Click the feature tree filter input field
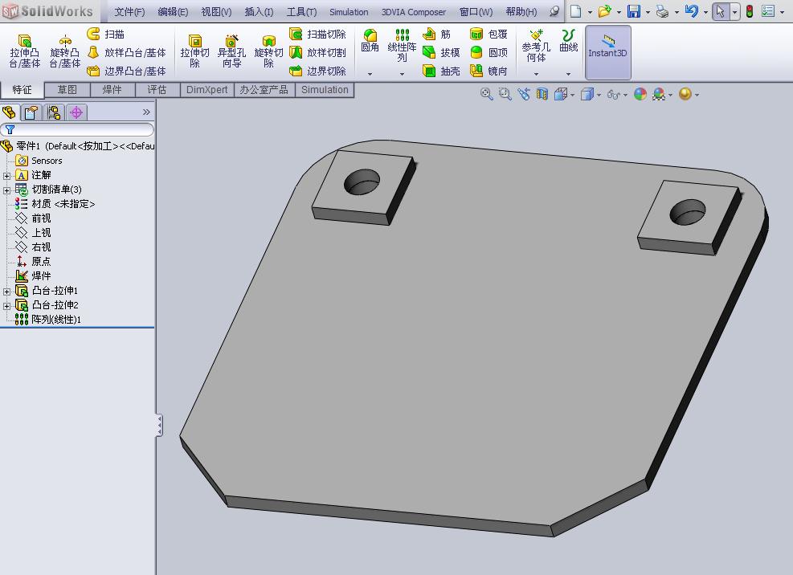 pos(77,129)
